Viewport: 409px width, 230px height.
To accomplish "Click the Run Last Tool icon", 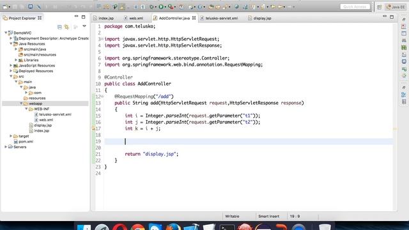I will pyautogui.click(x=171, y=7).
